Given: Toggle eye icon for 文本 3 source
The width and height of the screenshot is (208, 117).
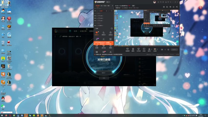Looking at the screenshot, I should tap(95, 16).
